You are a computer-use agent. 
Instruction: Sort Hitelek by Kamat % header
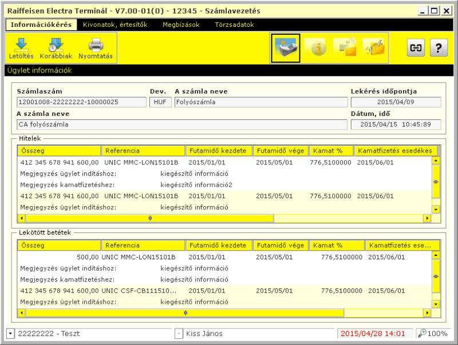click(x=331, y=151)
